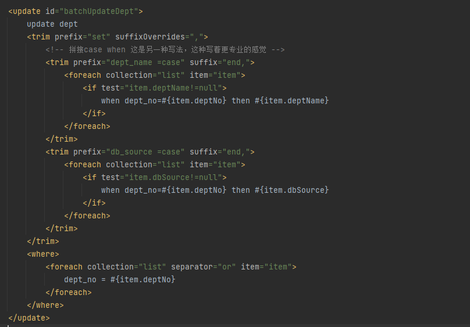
Task: Click the trim prefix="set" suffixOverrides line
Action: (117, 37)
